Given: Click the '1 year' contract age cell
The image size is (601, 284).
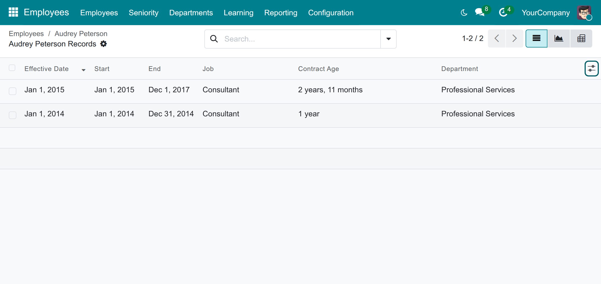Looking at the screenshot, I should pos(309,114).
